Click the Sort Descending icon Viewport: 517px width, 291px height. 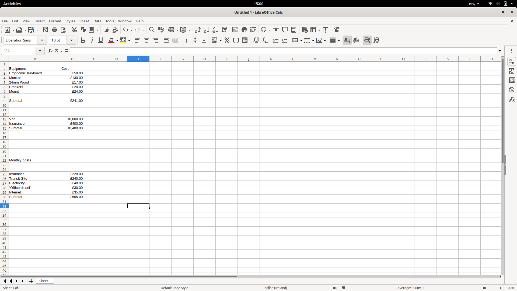[x=215, y=30]
